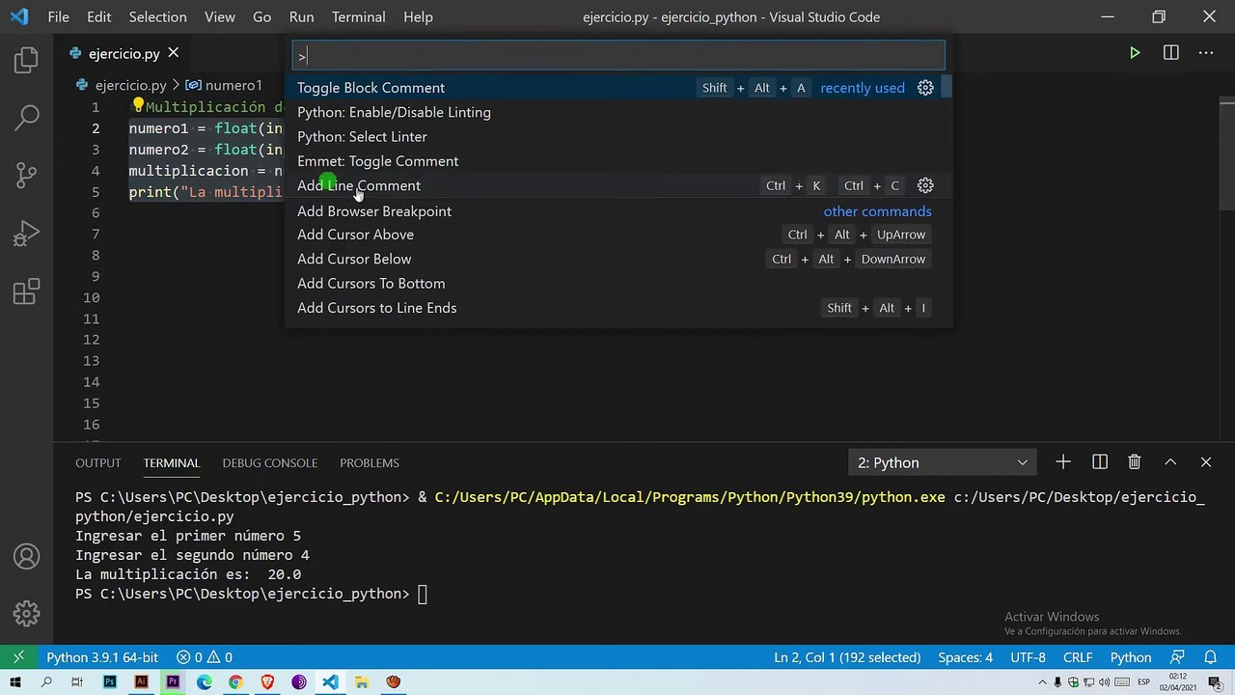Run the 'Add Line Comment' command
1235x695 pixels.
pyautogui.click(x=618, y=185)
